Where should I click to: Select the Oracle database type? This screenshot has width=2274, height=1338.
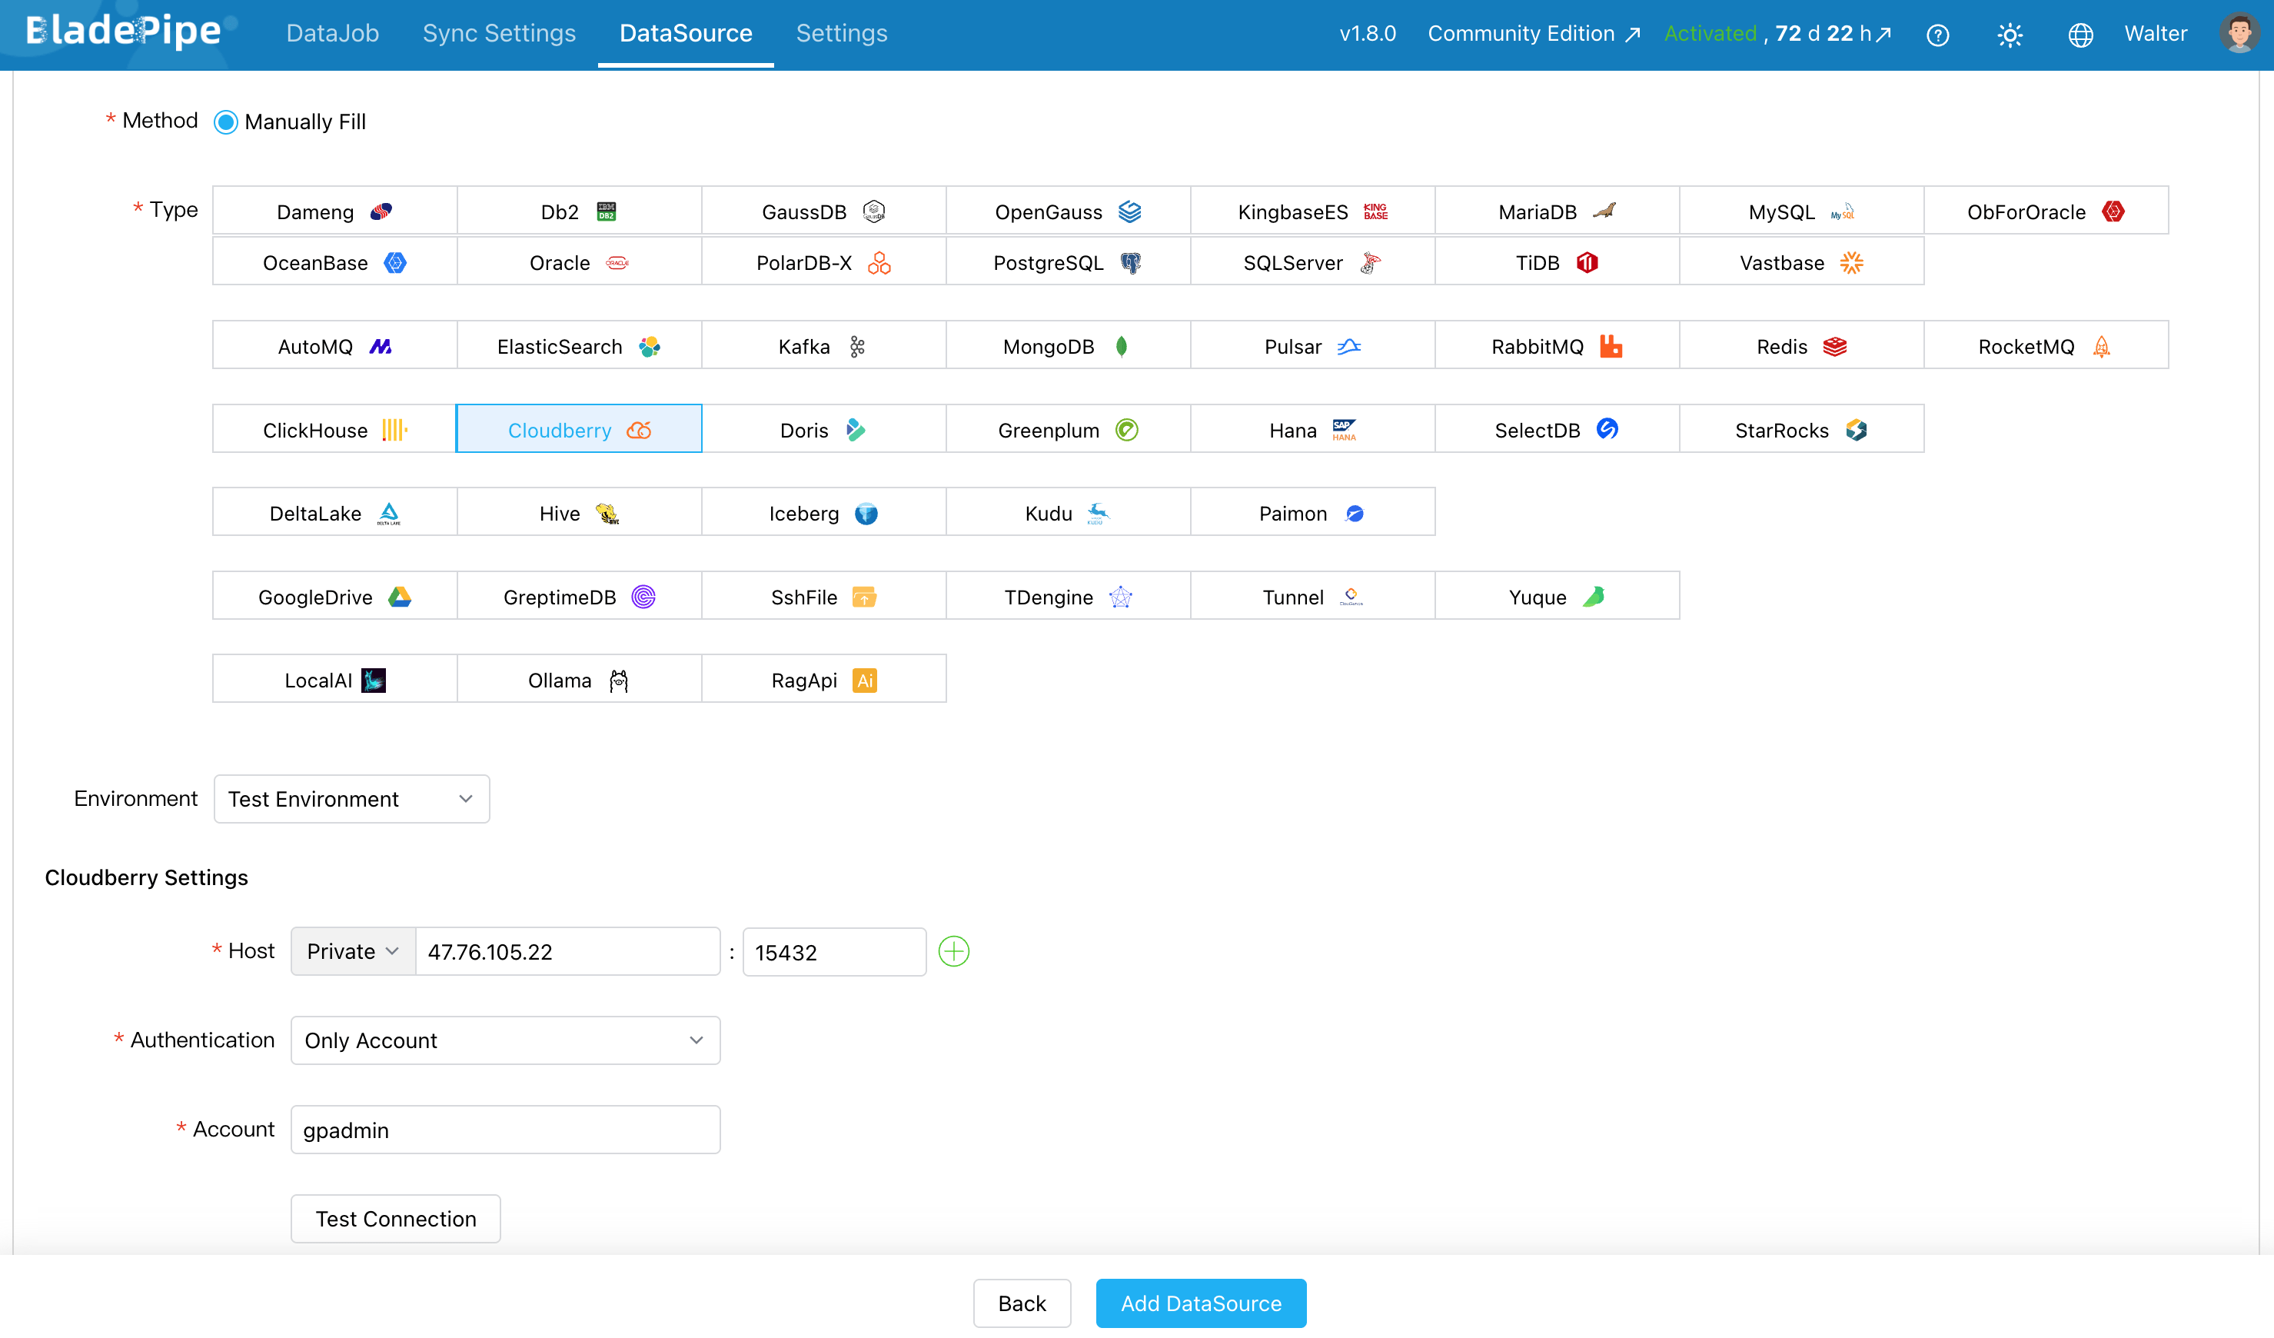click(580, 261)
